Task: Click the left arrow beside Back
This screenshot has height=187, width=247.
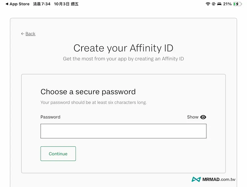Action: 23,33
